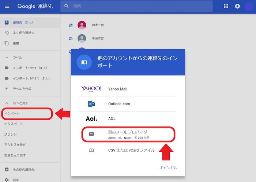The width and height of the screenshot is (256, 182).
Task: Click the Aol. logo
Action: click(91, 119)
